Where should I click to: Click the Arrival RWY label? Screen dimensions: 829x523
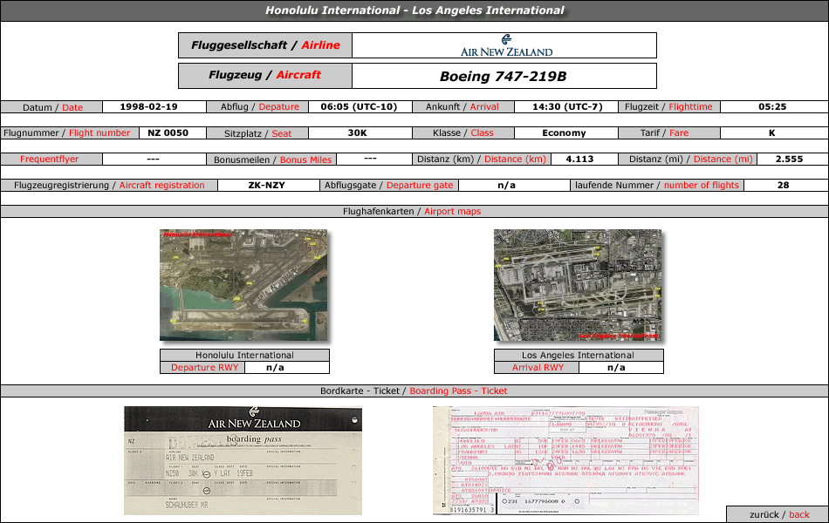point(538,368)
